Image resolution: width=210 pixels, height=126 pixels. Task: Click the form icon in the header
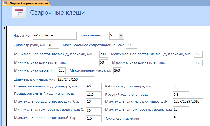(x=19, y=13)
